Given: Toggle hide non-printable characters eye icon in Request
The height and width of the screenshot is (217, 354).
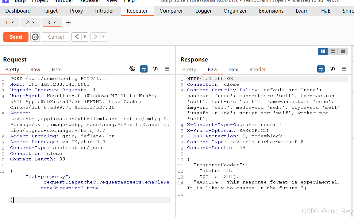Looking at the screenshot, I should coord(132,69).
